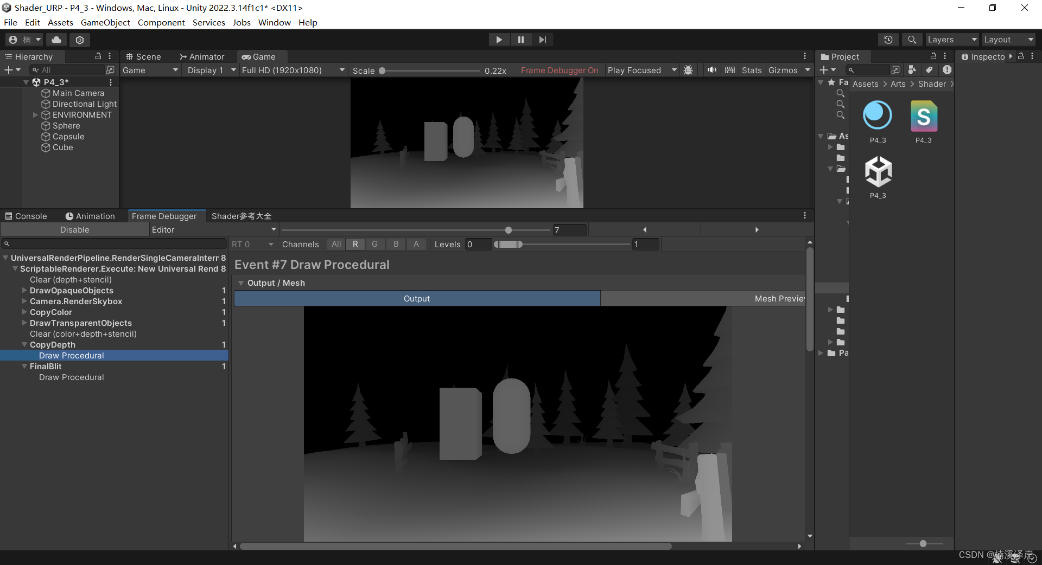Viewport: 1042px width, 565px height.
Task: Click Frame Debugger On in Game toolbar
Action: (560, 70)
